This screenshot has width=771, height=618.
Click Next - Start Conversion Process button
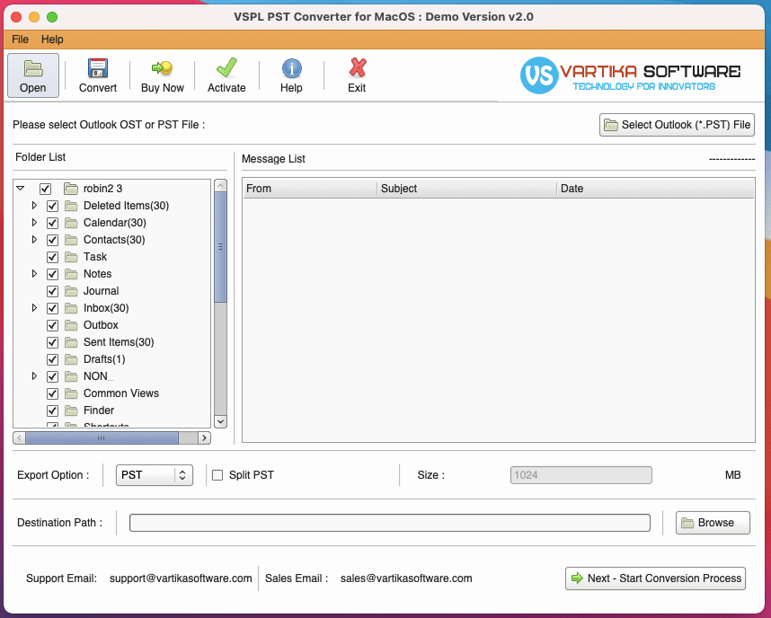[x=655, y=578]
